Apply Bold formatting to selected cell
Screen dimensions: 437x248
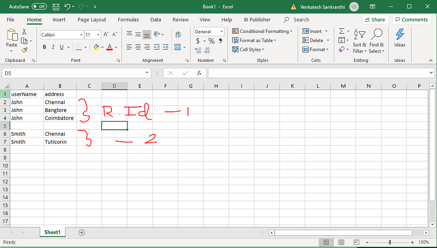[44, 47]
